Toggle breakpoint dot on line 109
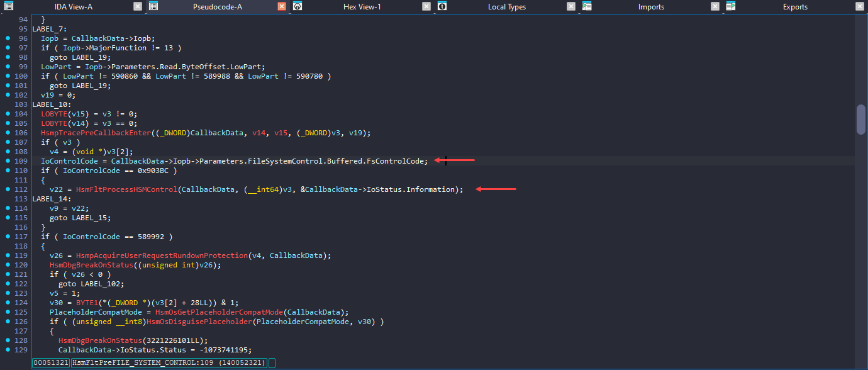The height and width of the screenshot is (370, 868). click(8, 161)
